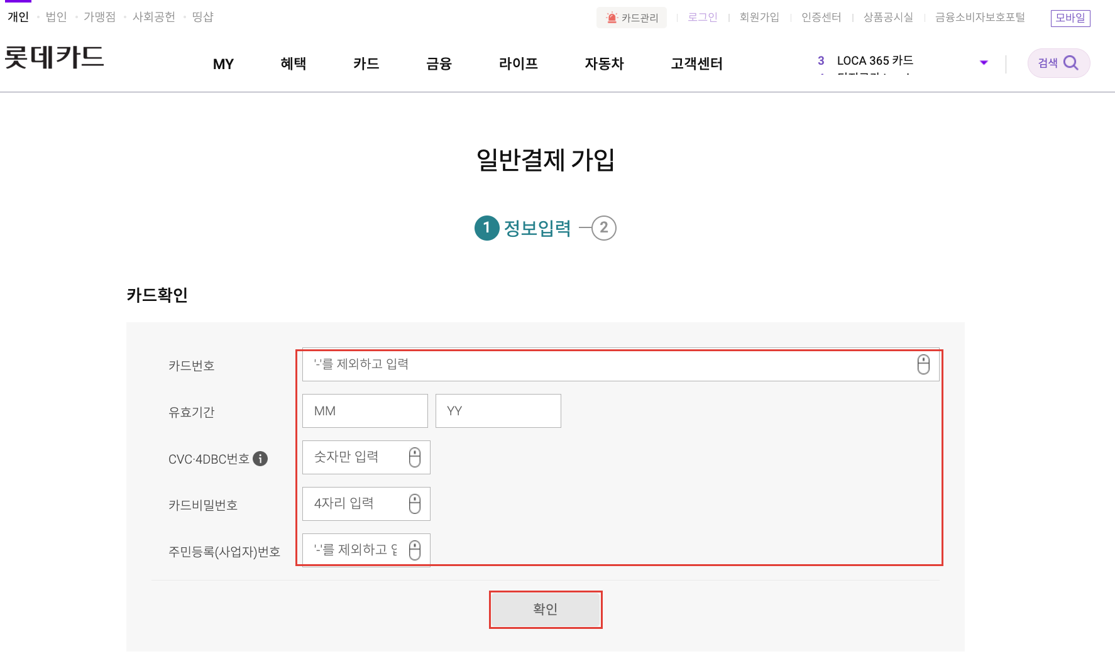Click mouse icon in resident number field
This screenshot has height=671, width=1115.
click(x=415, y=550)
